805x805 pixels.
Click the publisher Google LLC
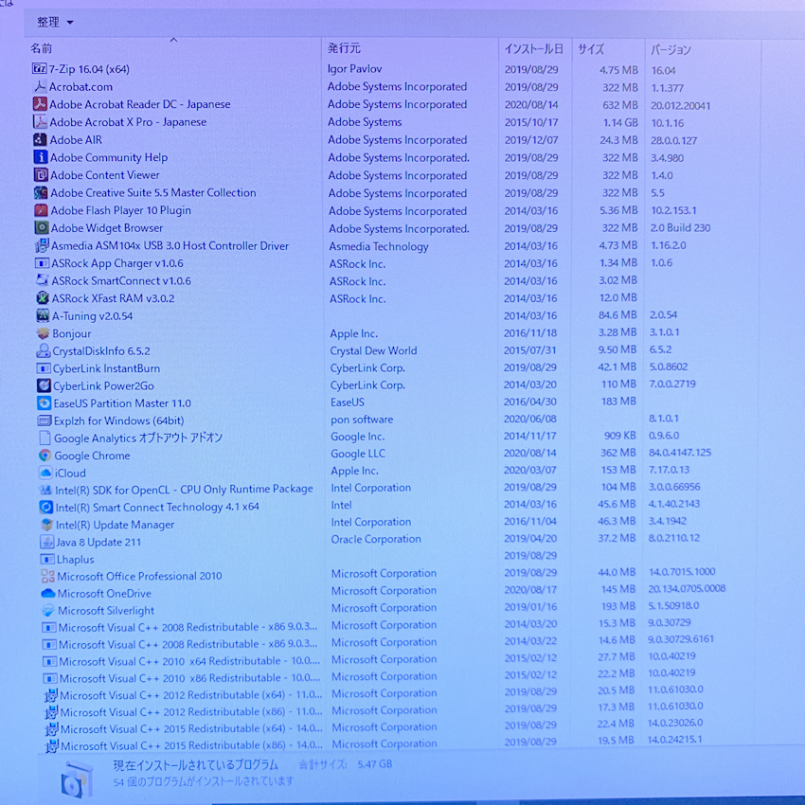click(358, 454)
